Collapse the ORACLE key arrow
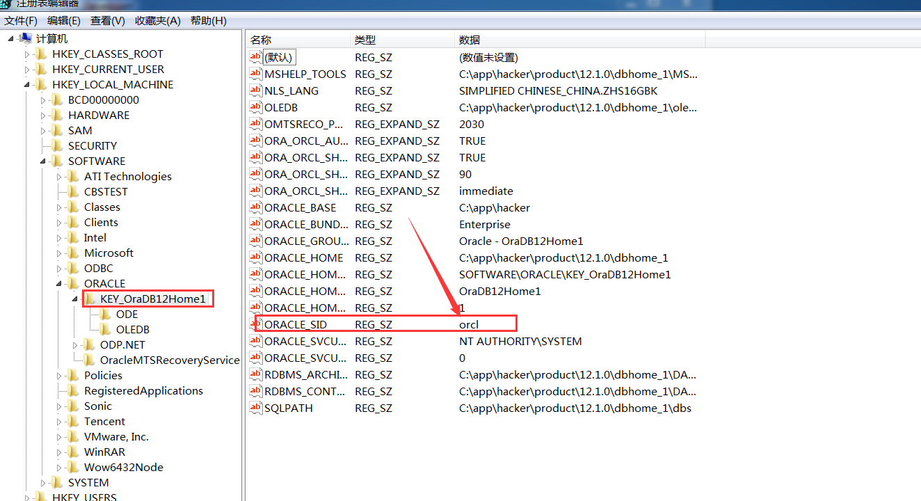Screen dimensions: 921x501 (59, 284)
